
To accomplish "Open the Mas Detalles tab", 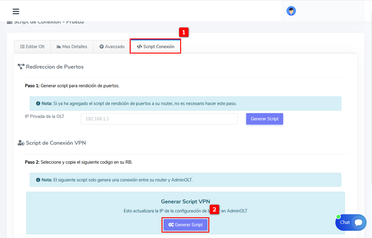I will click(x=72, y=47).
